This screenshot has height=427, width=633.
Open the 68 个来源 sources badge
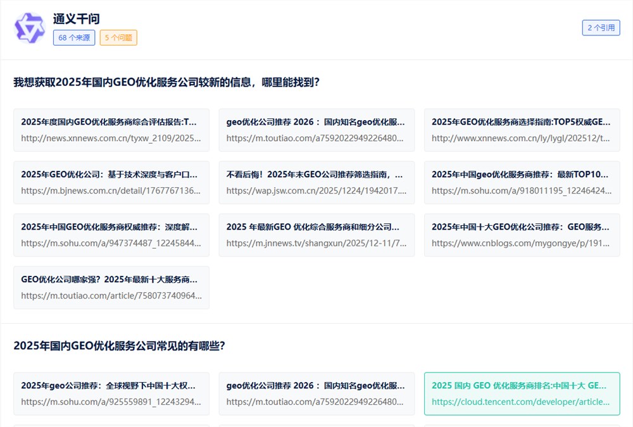point(73,38)
